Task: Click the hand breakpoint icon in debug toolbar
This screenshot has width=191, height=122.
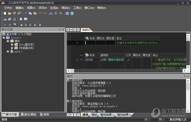Action: 21,25
